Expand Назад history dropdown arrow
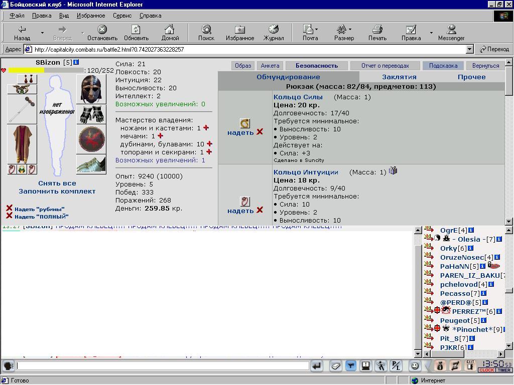514x385 pixels. (x=42, y=33)
